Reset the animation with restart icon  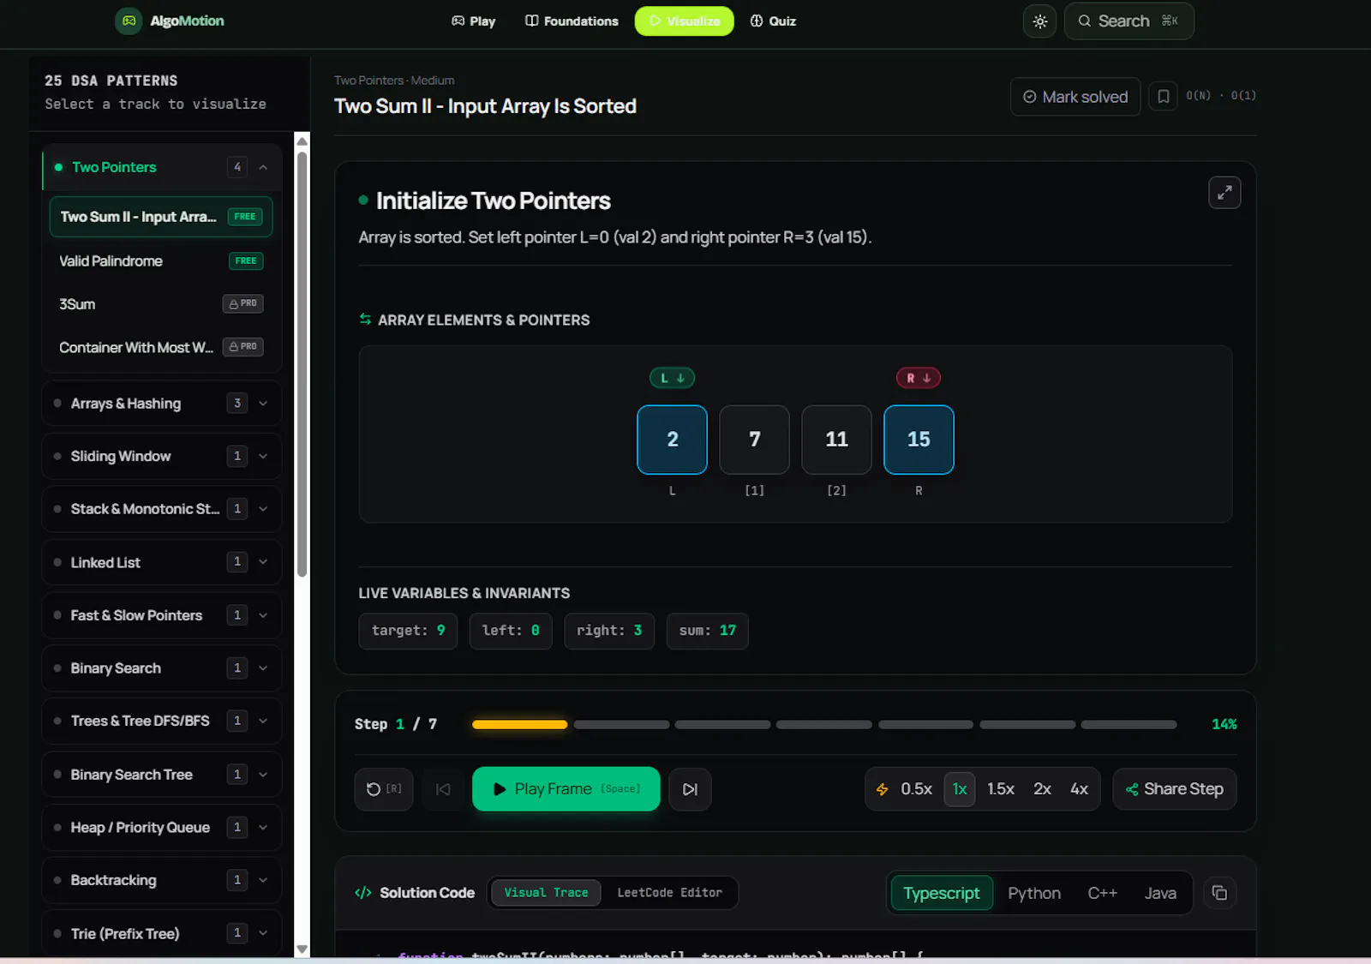[383, 788]
